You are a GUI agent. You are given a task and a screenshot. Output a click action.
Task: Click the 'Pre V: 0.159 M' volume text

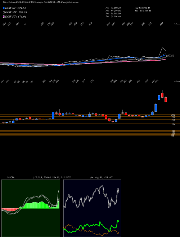tap(143, 11)
